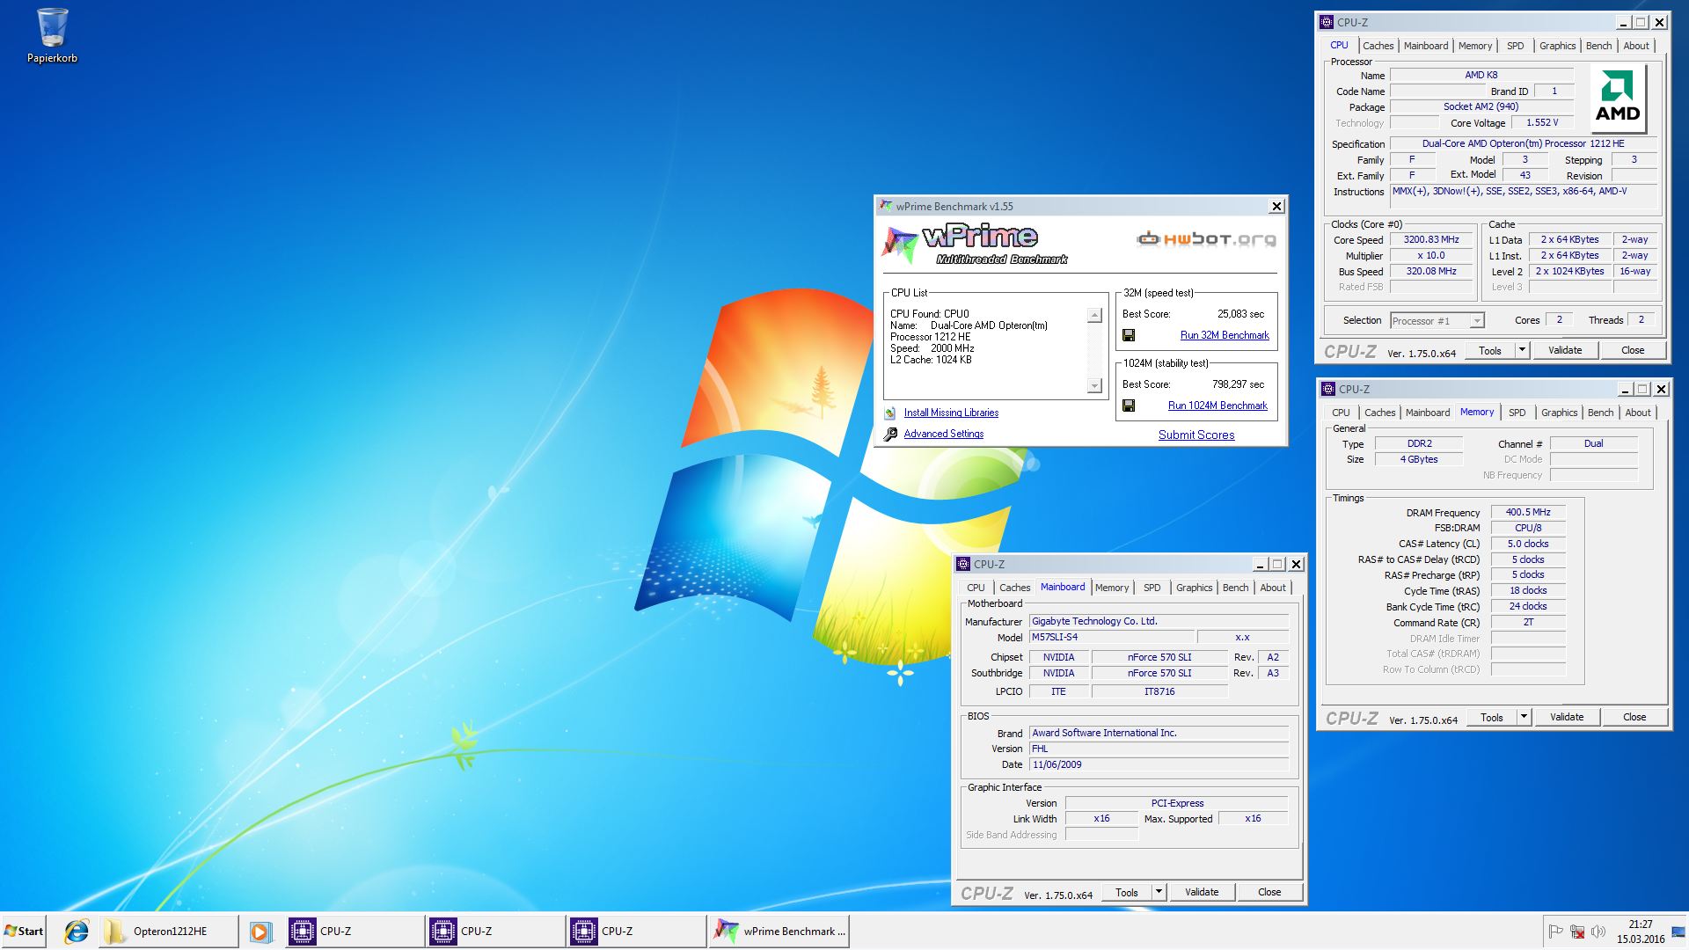1689x950 pixels.
Task: Click the Core Speed 3200.83 MHz field
Action: point(1431,239)
